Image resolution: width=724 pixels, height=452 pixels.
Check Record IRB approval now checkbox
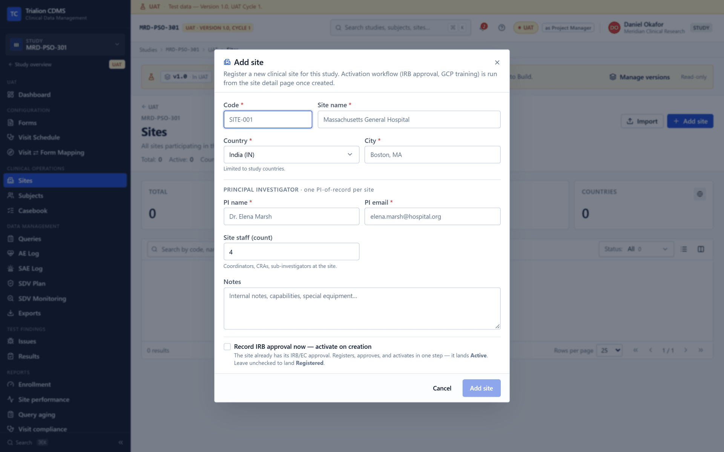[227, 347]
